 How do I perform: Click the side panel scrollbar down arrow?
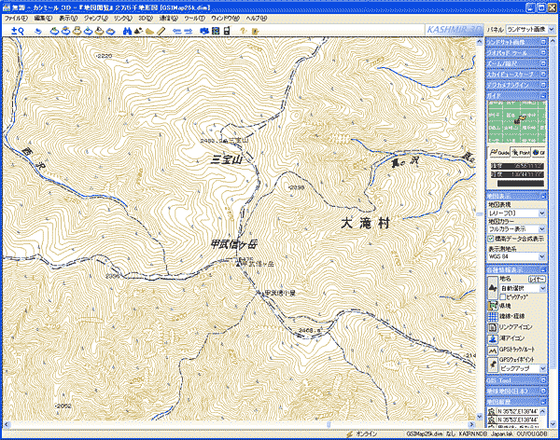[x=553, y=423]
